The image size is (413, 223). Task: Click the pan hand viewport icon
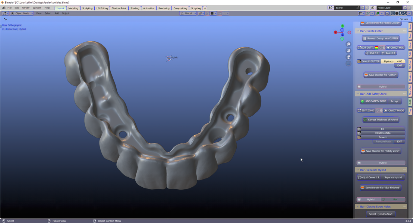349,51
